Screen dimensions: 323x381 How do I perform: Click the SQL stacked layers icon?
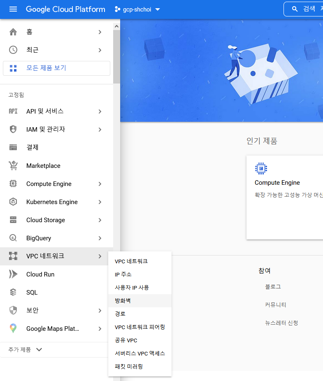point(13,292)
